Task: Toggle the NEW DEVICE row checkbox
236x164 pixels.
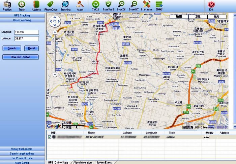Action: (50, 137)
